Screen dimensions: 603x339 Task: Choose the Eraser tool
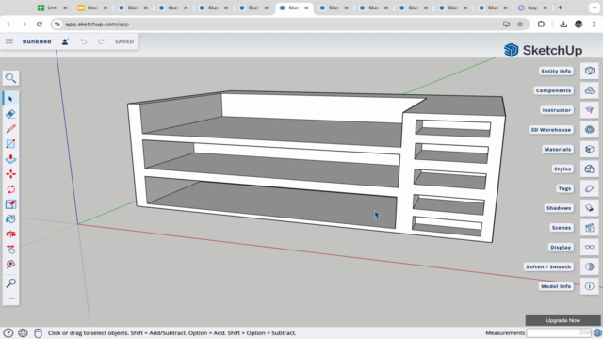coord(10,114)
